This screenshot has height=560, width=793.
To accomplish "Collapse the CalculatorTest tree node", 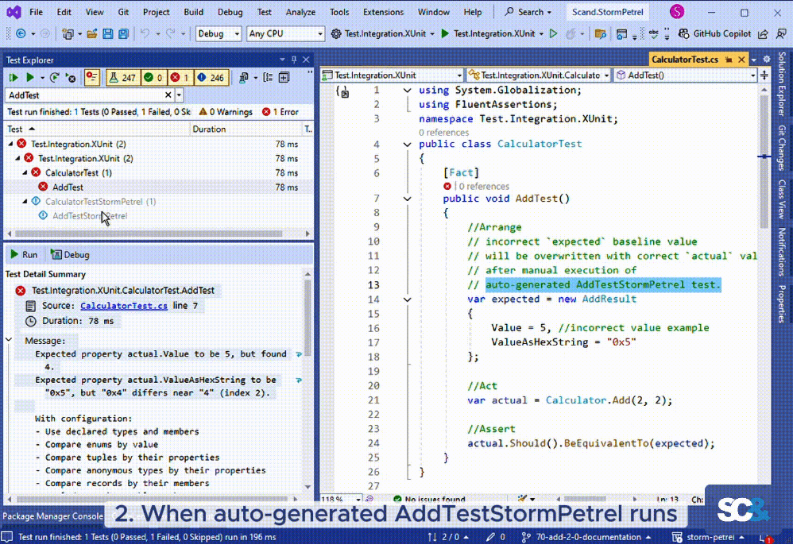I will coord(26,172).
